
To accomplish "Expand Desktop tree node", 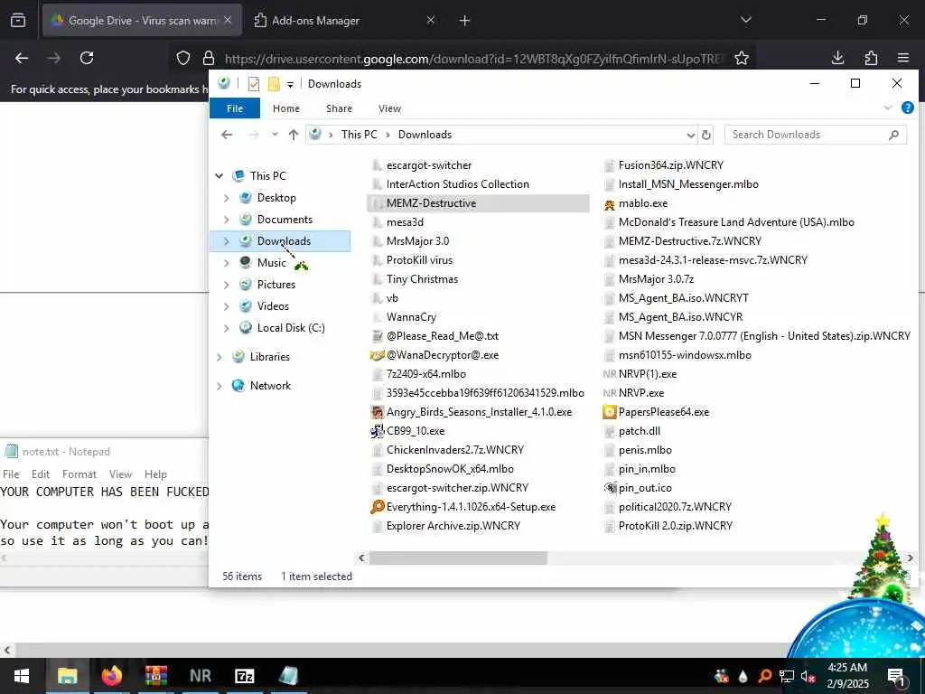I will coord(227,198).
